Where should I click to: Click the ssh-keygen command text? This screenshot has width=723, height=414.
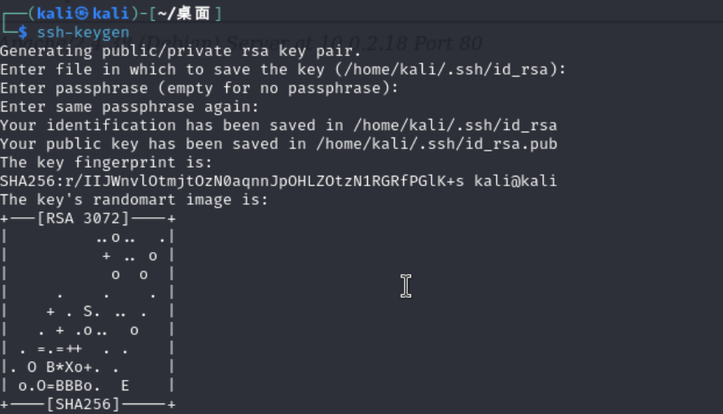click(83, 33)
